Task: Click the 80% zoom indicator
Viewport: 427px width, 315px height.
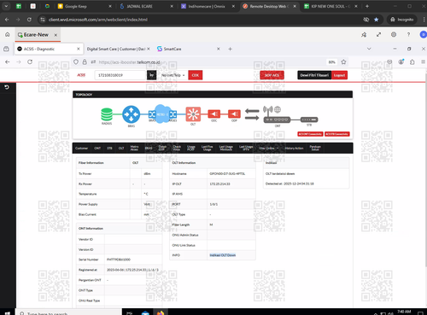Action: (331, 61)
